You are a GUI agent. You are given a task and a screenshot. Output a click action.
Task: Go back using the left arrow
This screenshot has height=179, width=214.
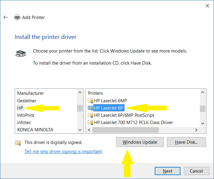coord(6,17)
